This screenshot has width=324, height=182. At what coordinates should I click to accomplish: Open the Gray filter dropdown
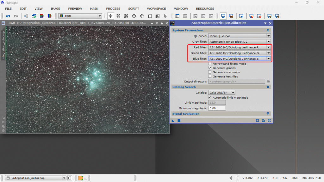pyautogui.click(x=239, y=41)
